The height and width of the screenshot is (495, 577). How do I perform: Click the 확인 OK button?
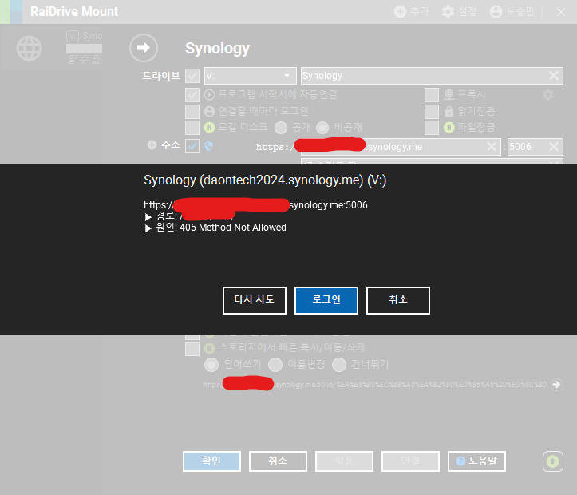(211, 461)
